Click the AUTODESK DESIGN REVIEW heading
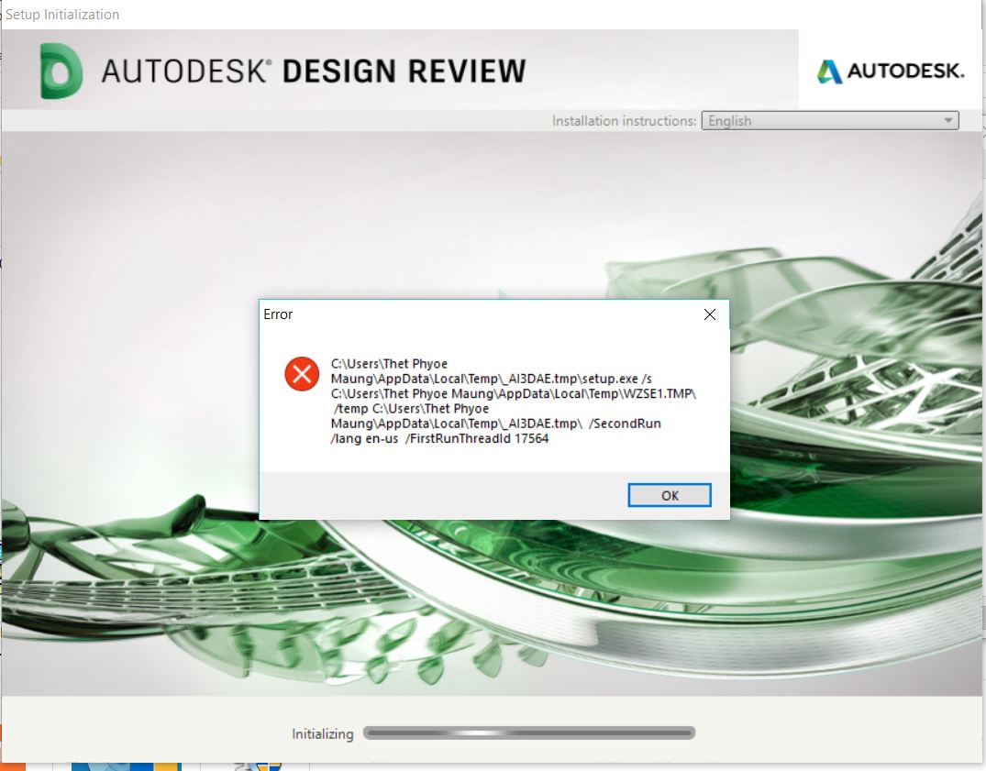Screen dimensions: 986x771 313,71
